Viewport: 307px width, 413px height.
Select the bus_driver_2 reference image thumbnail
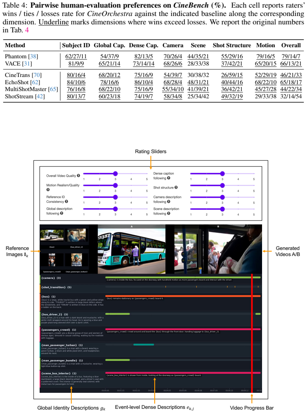(x=77, y=235)
